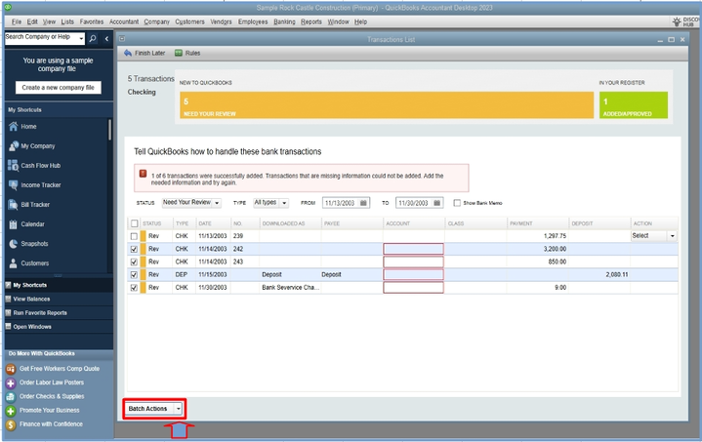Open the File menu

[17, 21]
